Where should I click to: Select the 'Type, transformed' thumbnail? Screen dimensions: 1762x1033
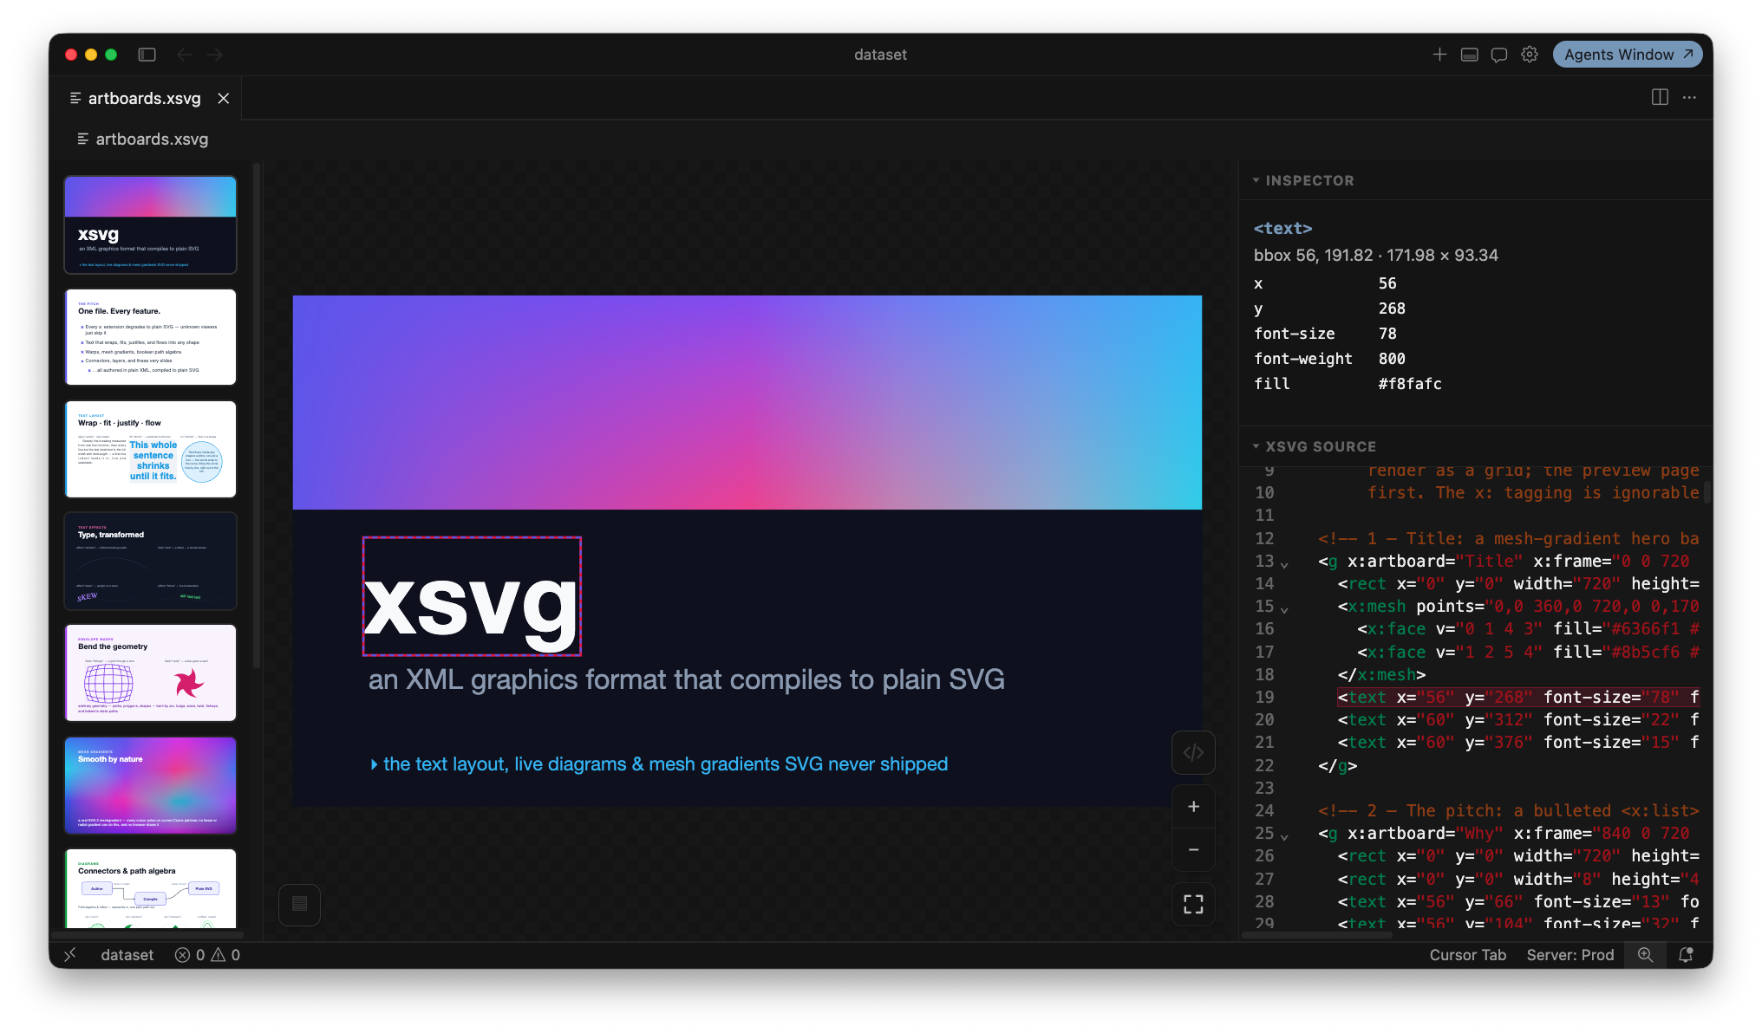pyautogui.click(x=150, y=561)
